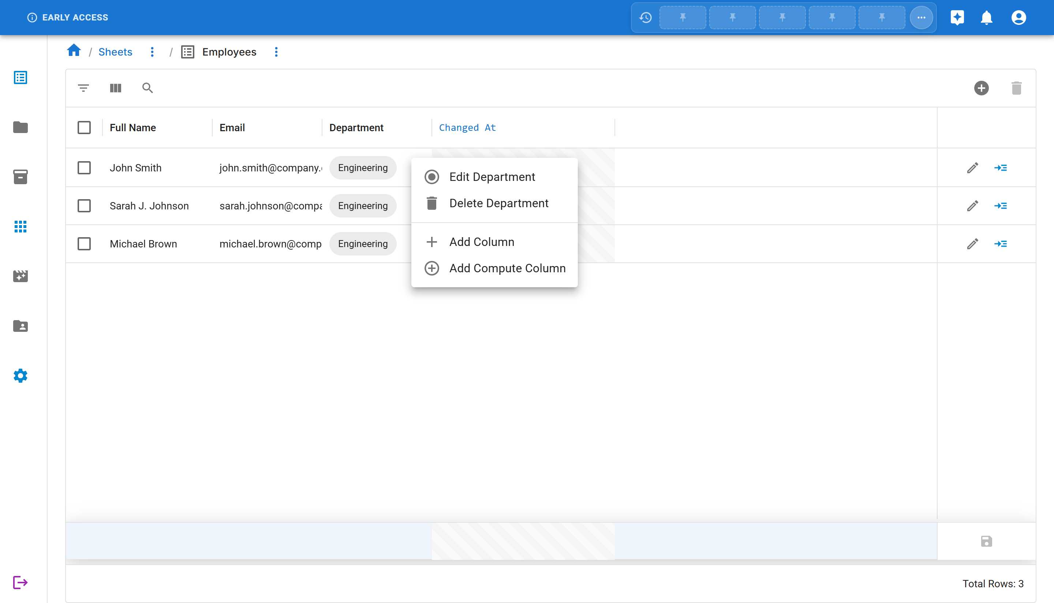The image size is (1054, 603).
Task: Open the filter icon in the toolbar
Action: coord(82,88)
